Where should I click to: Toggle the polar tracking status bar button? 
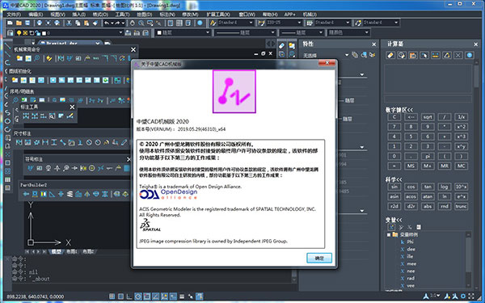pos(138,297)
